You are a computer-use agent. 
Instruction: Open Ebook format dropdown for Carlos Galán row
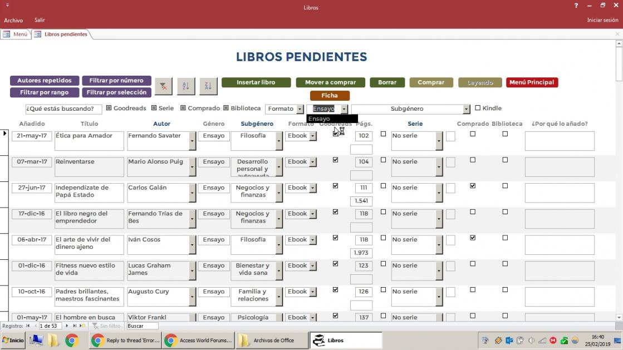tap(313, 188)
